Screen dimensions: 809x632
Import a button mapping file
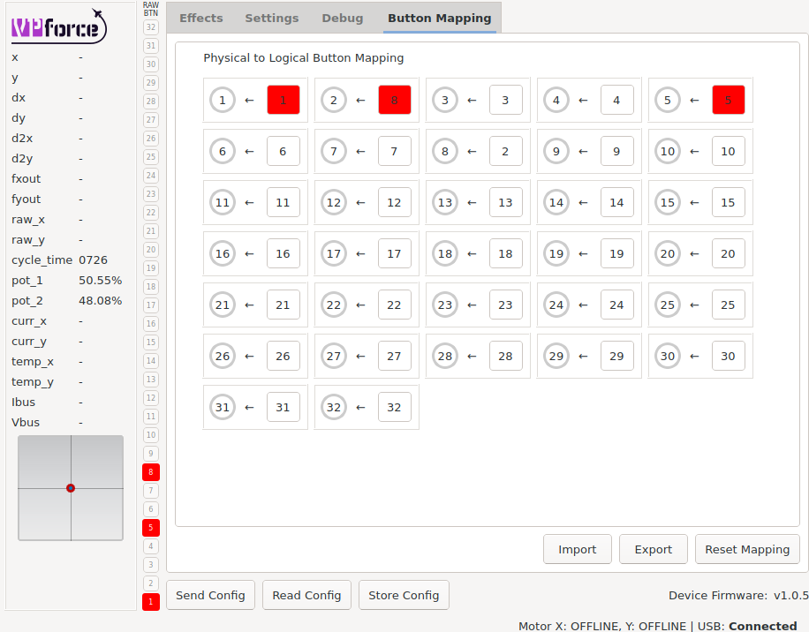[577, 548]
